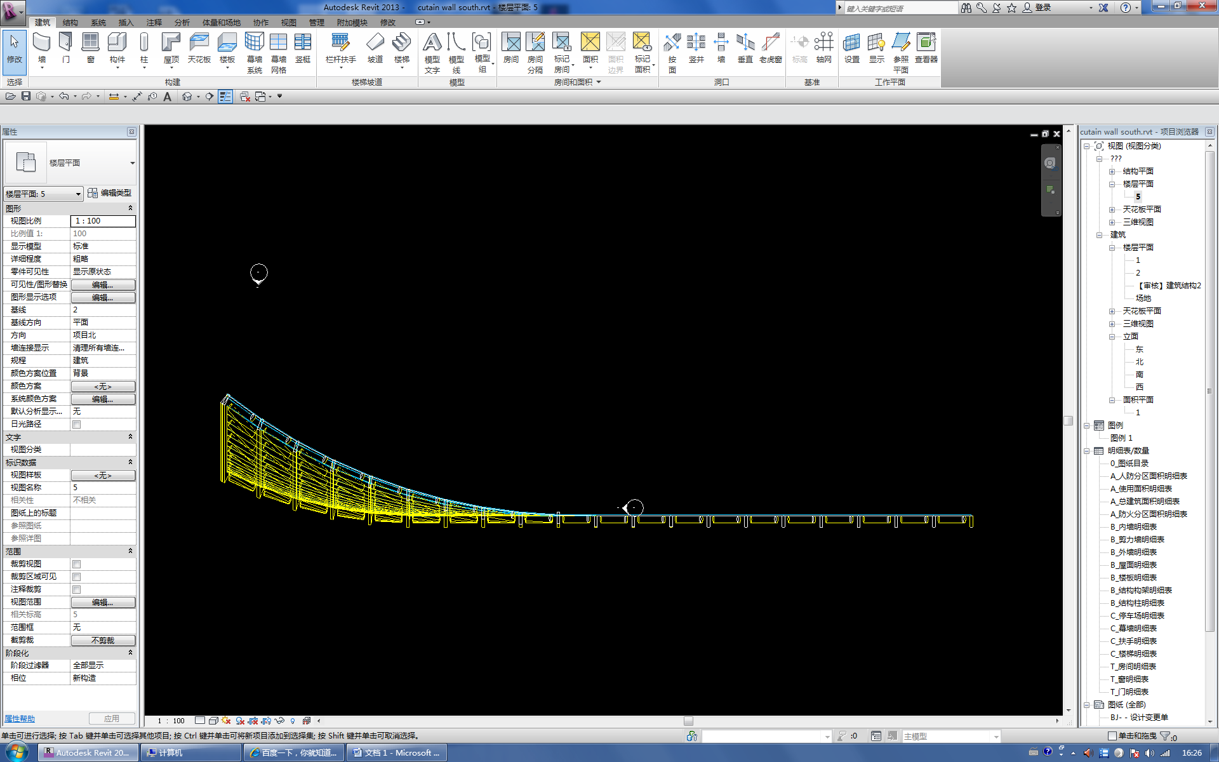Collapse the 明细表/数量 tree node
This screenshot has width=1219, height=762.
(x=1086, y=451)
